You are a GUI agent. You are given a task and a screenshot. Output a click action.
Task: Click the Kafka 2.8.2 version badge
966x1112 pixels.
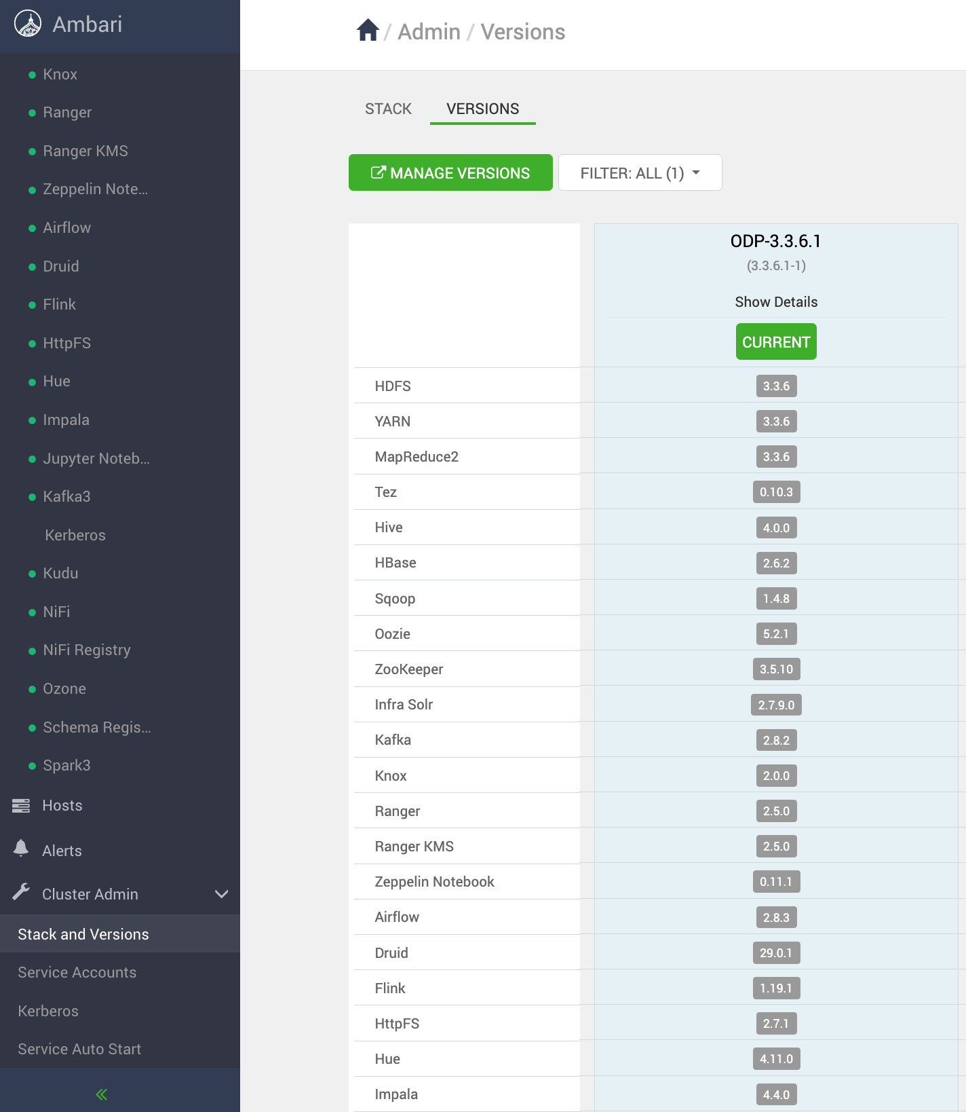[x=776, y=740]
